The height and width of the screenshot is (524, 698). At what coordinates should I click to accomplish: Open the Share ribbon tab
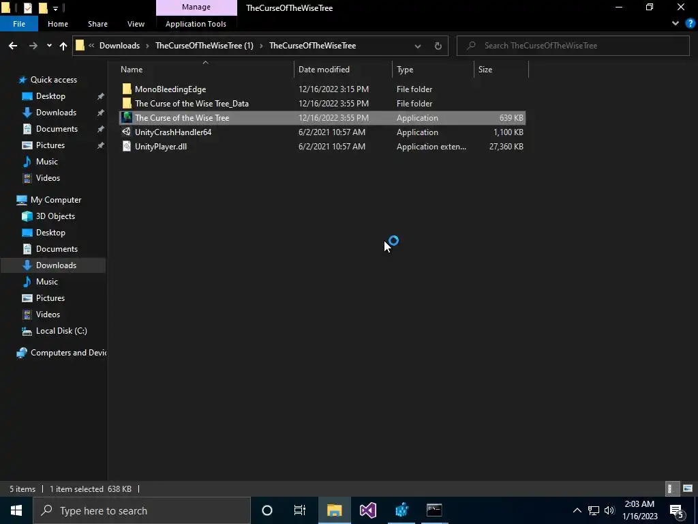pyautogui.click(x=97, y=24)
